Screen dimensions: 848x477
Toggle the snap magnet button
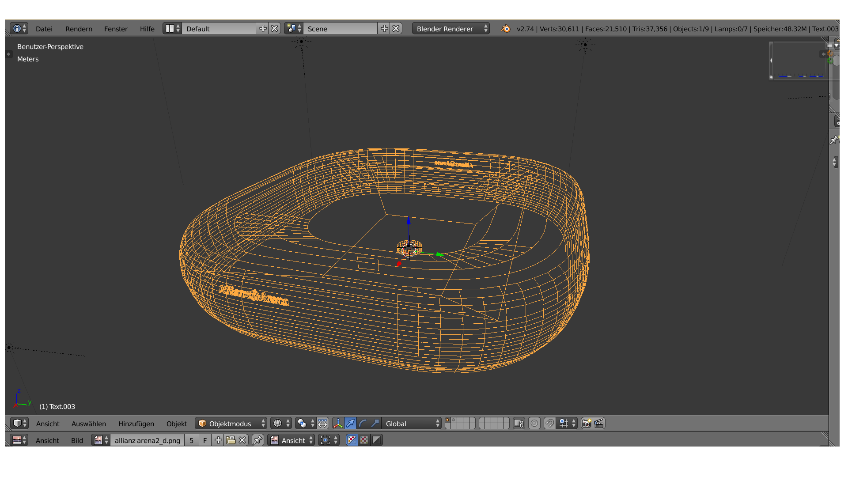(549, 424)
